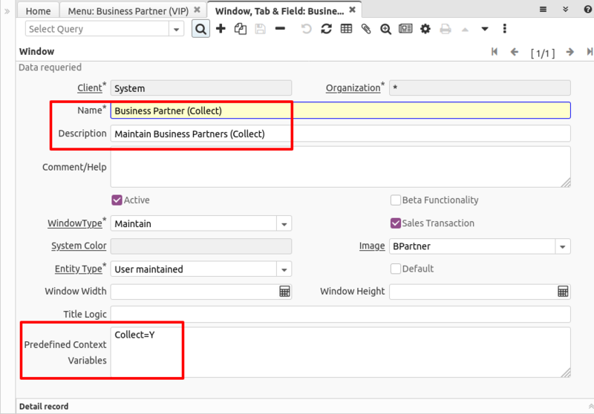Screen dimensions: 594x414
Task: Switch to Menu: Business Partner (VIP) tab
Action: tap(128, 11)
